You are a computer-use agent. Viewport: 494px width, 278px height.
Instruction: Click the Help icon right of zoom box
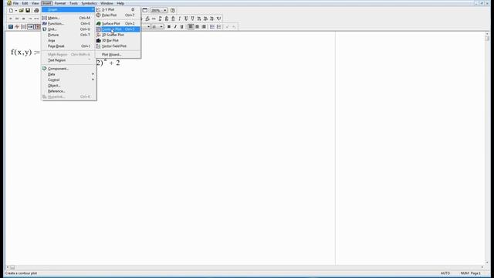(173, 10)
